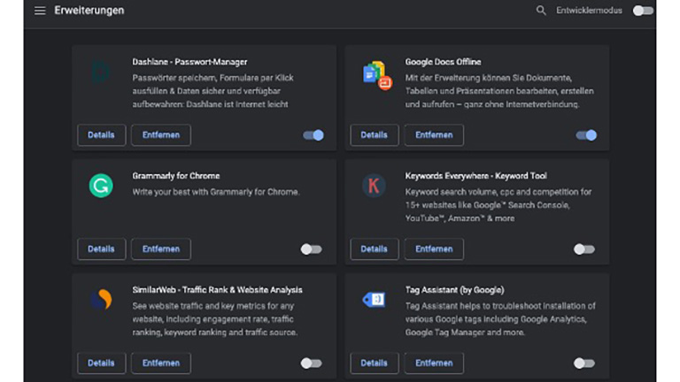The height and width of the screenshot is (382, 680).
Task: Turn on Tag Assistant toggle
Action: click(x=583, y=363)
